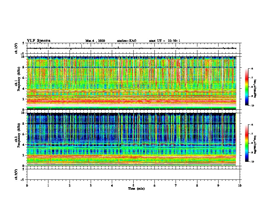Viewport: 270px width, 208px height.
Task: Click the ch.2 "Frequency (kHz)" axis label
Action: point(18,135)
